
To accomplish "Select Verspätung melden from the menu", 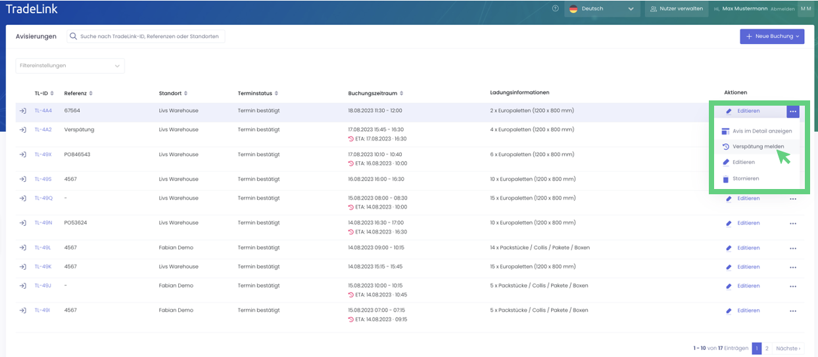I will click(x=758, y=146).
